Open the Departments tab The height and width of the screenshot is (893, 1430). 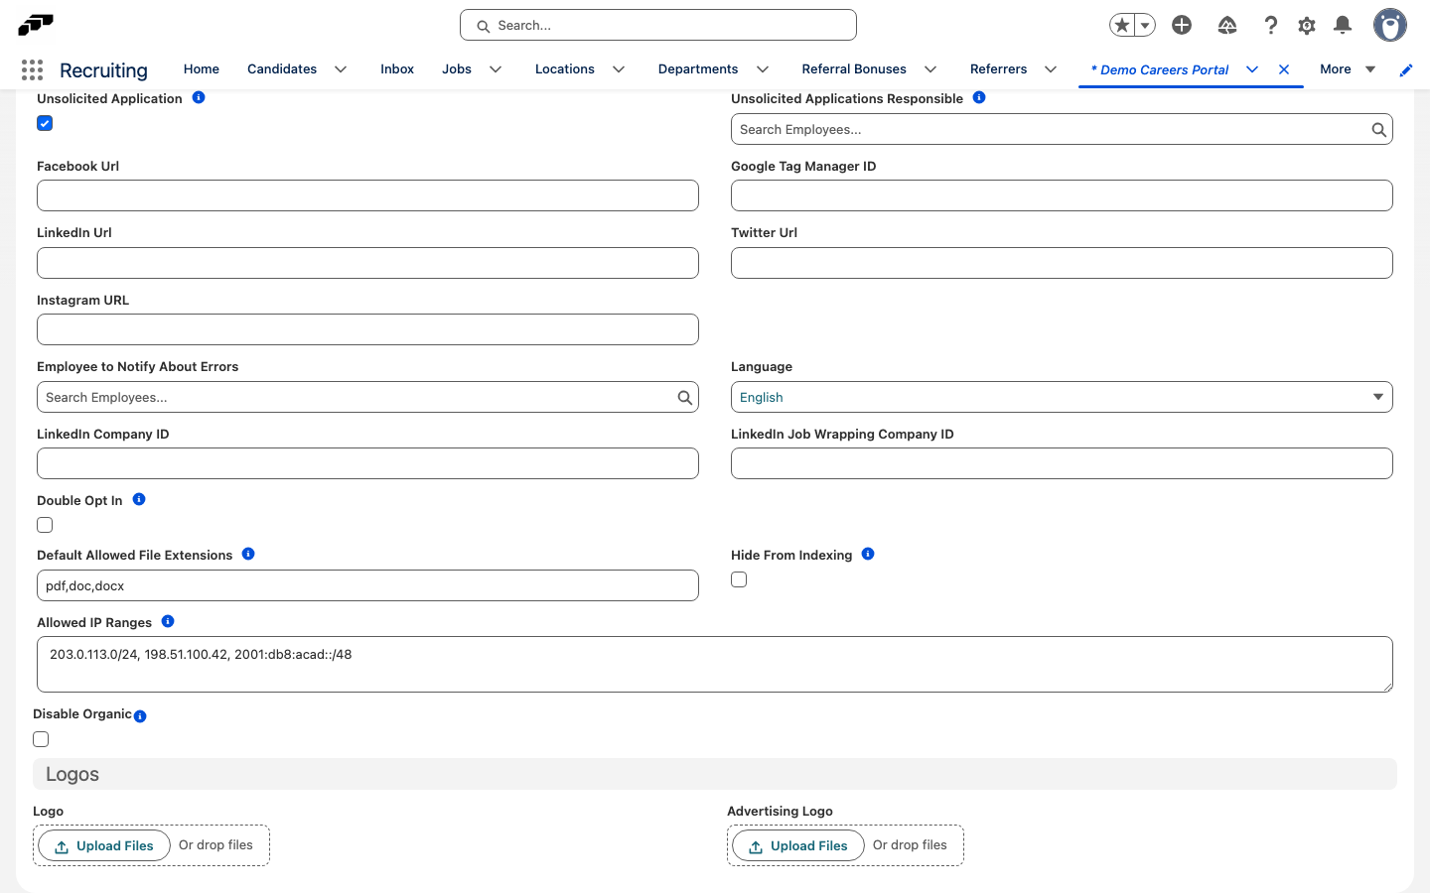(x=698, y=69)
